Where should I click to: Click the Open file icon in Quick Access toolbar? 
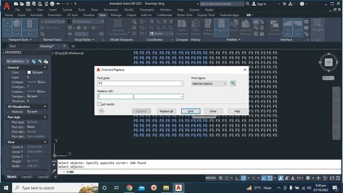click(x=22, y=4)
